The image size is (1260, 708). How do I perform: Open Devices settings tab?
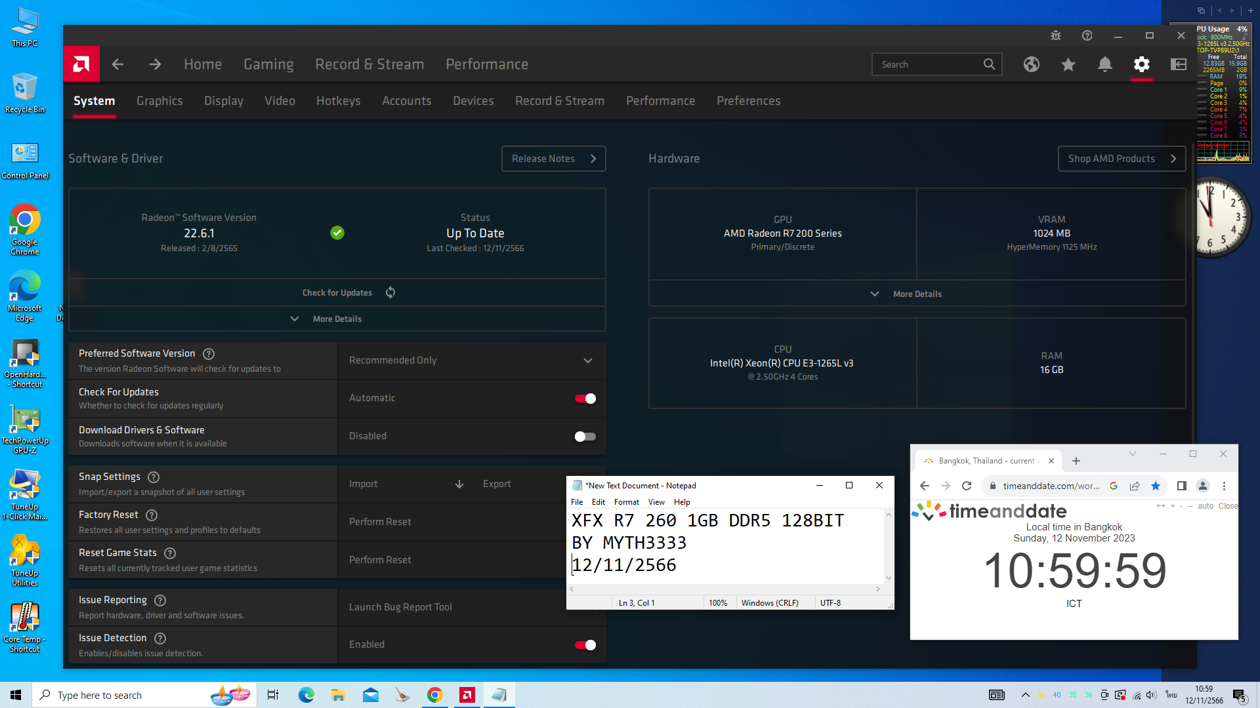point(472,101)
